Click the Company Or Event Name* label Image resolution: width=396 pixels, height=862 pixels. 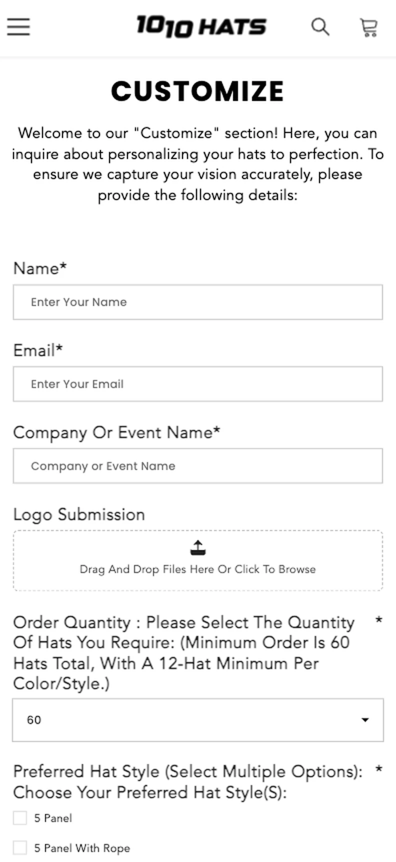[x=116, y=432]
